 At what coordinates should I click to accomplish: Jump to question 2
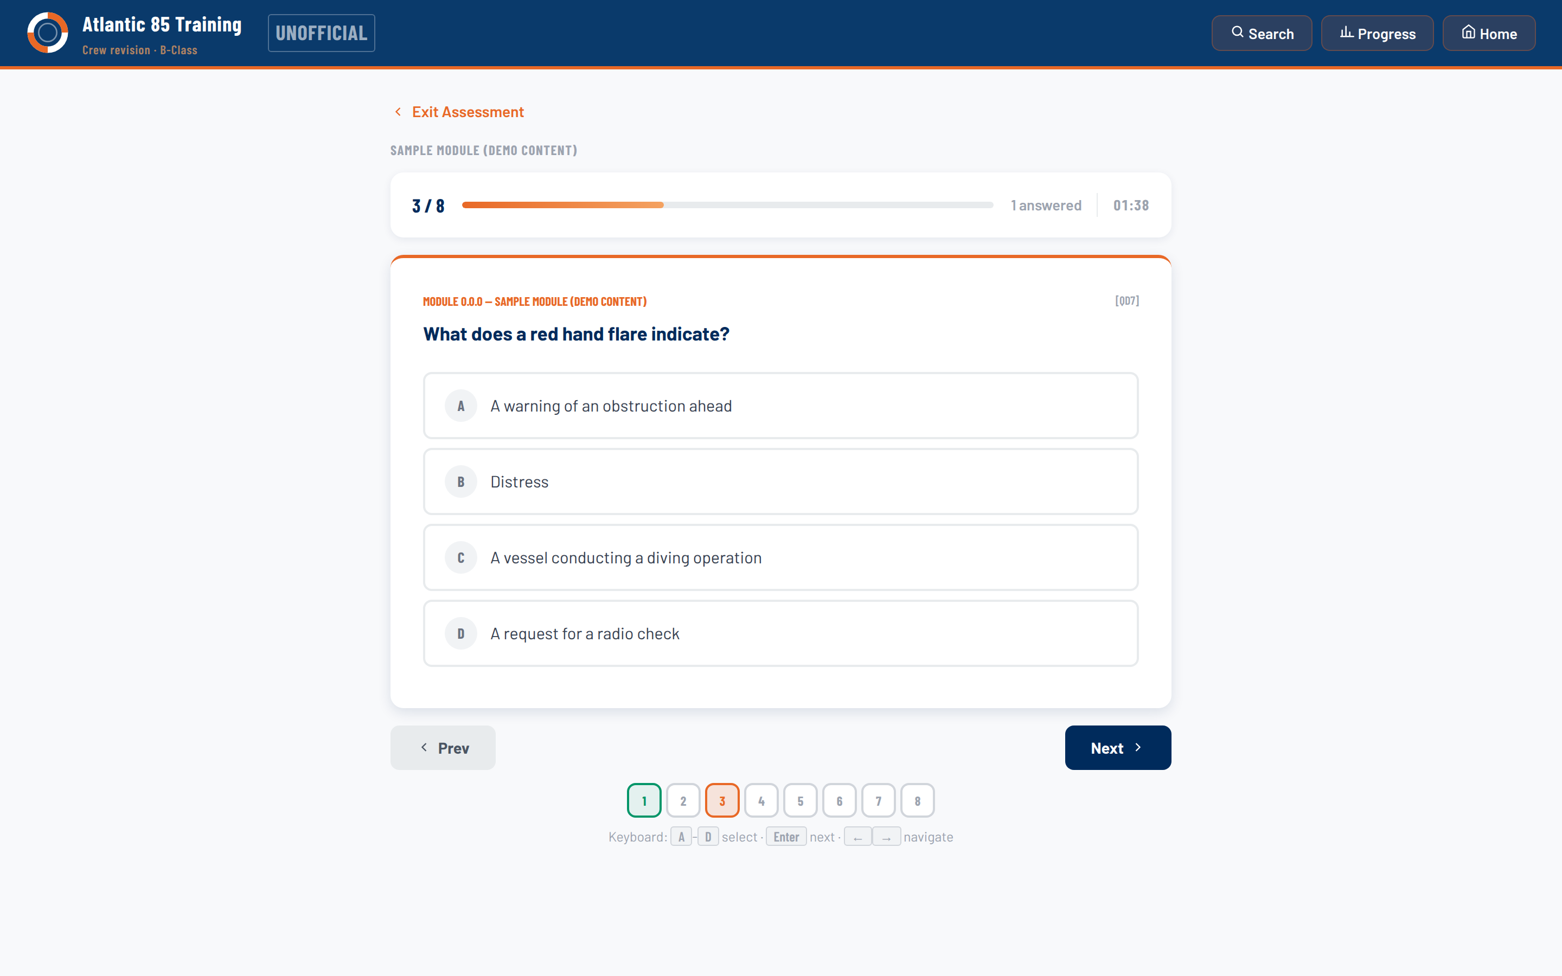(683, 800)
